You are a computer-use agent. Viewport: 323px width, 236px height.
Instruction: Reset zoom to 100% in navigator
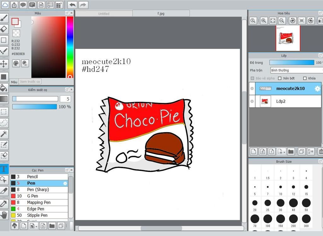click(x=253, y=21)
